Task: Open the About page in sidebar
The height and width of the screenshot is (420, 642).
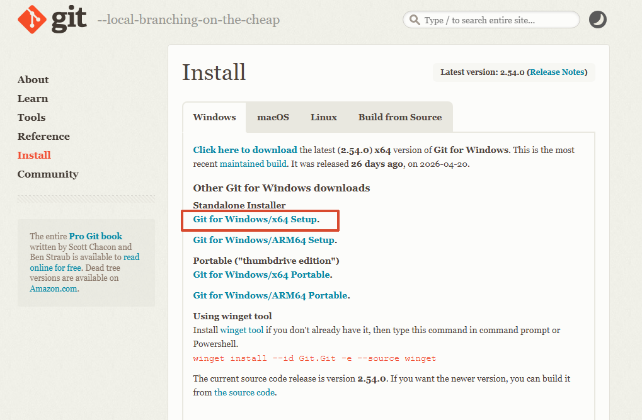Action: coord(33,80)
